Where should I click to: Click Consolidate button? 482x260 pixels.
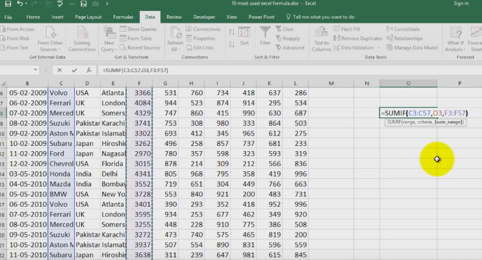point(403,29)
